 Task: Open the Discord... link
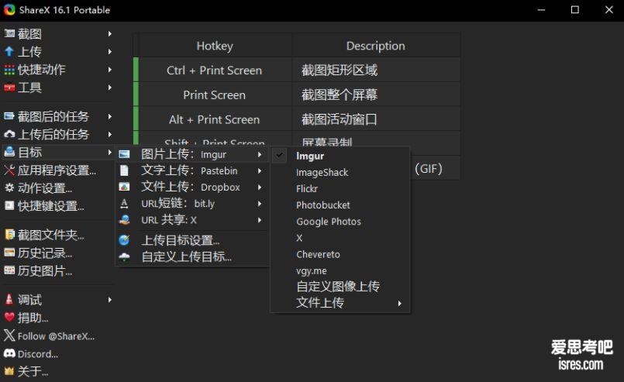coord(38,354)
